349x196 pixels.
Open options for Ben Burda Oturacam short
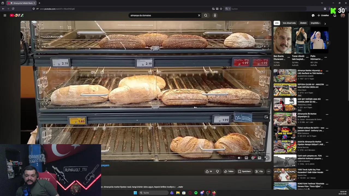pyautogui.click(x=289, y=57)
